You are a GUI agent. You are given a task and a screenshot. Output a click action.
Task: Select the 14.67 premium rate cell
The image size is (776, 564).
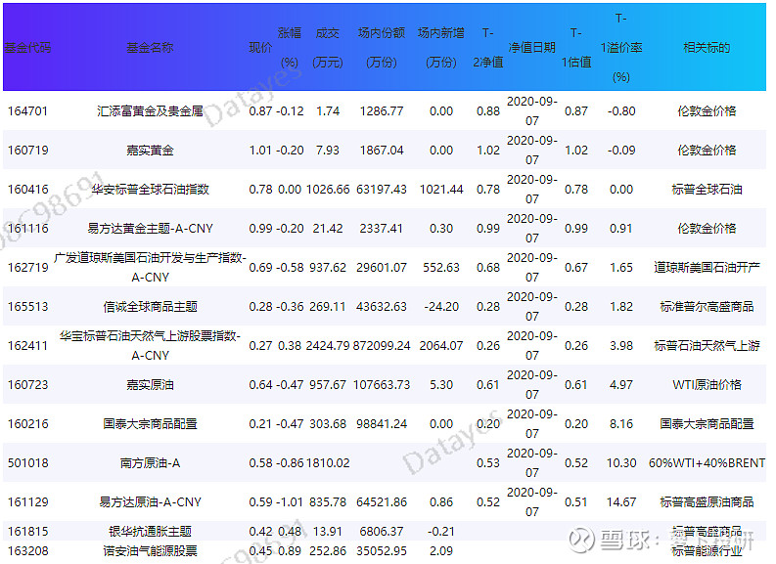(x=621, y=502)
